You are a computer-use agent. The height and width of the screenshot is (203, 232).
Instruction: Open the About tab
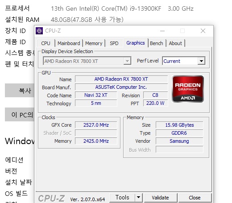175,43
